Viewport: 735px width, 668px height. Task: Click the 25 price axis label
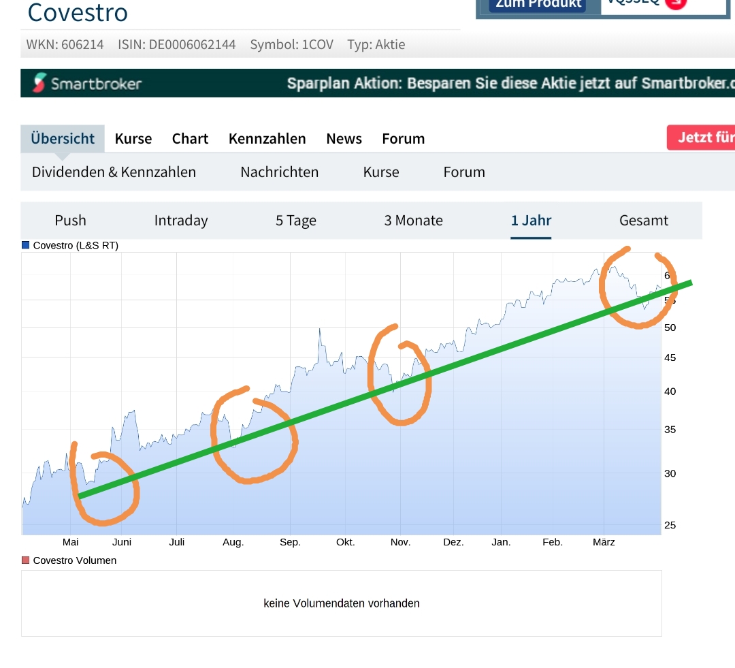pos(670,526)
